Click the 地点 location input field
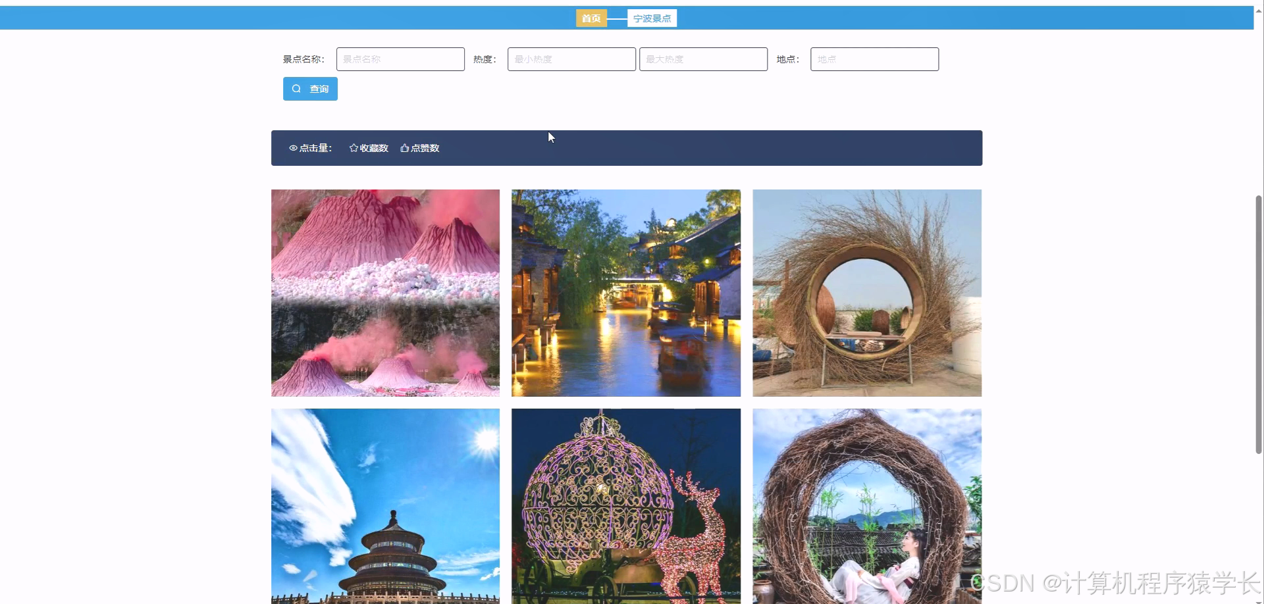 coord(874,59)
